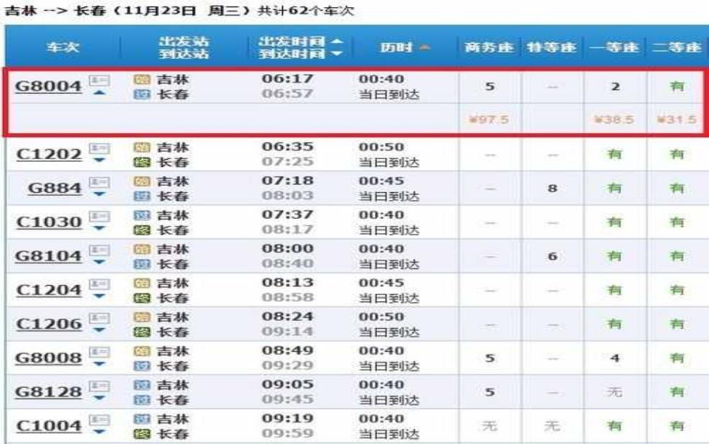Open train C1206 details link

click(x=49, y=324)
